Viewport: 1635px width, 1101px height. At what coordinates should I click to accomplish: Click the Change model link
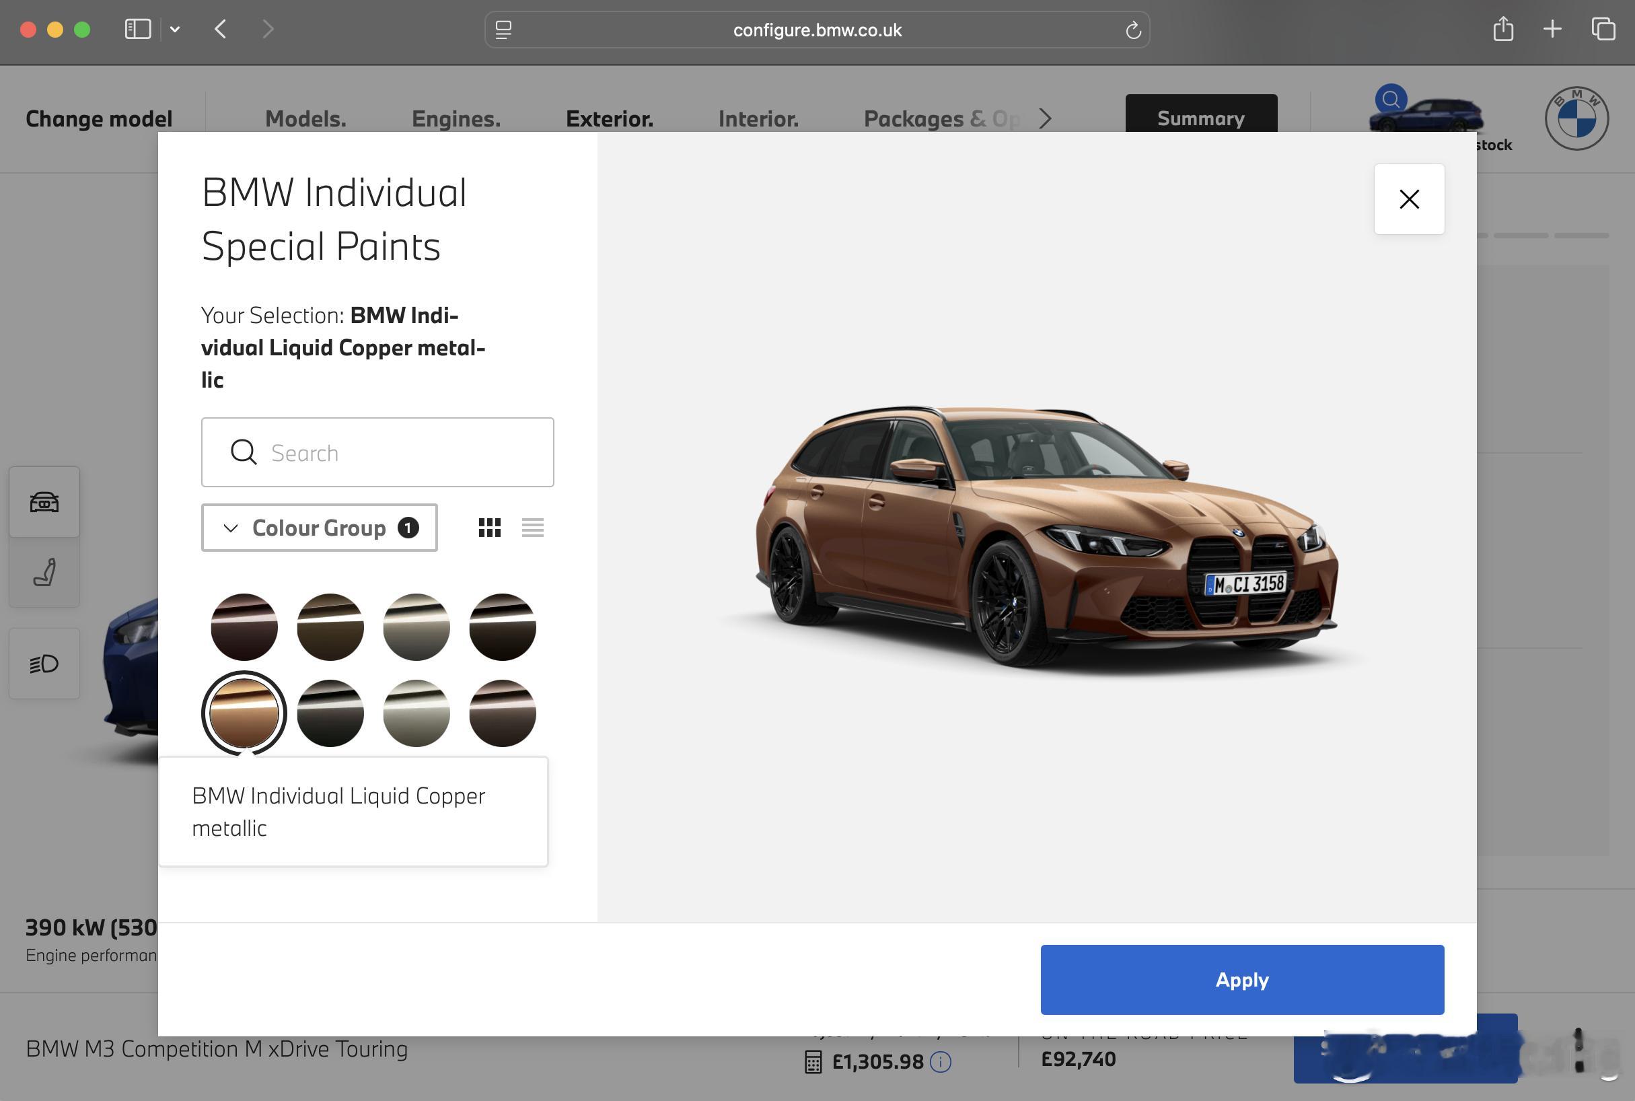click(x=99, y=118)
